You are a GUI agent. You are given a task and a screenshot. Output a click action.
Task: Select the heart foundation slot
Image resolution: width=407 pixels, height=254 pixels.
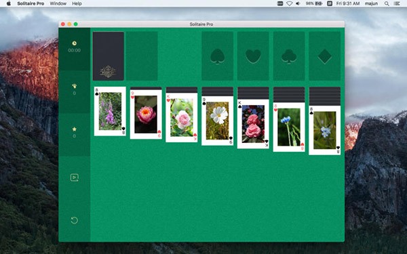[253, 56]
